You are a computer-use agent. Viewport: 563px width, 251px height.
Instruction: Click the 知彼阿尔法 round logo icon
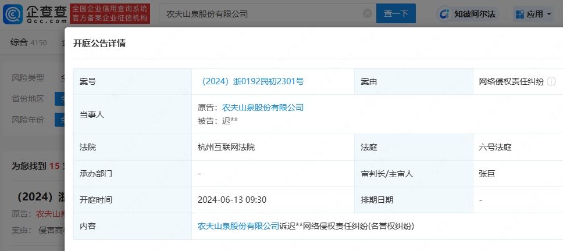pos(445,15)
